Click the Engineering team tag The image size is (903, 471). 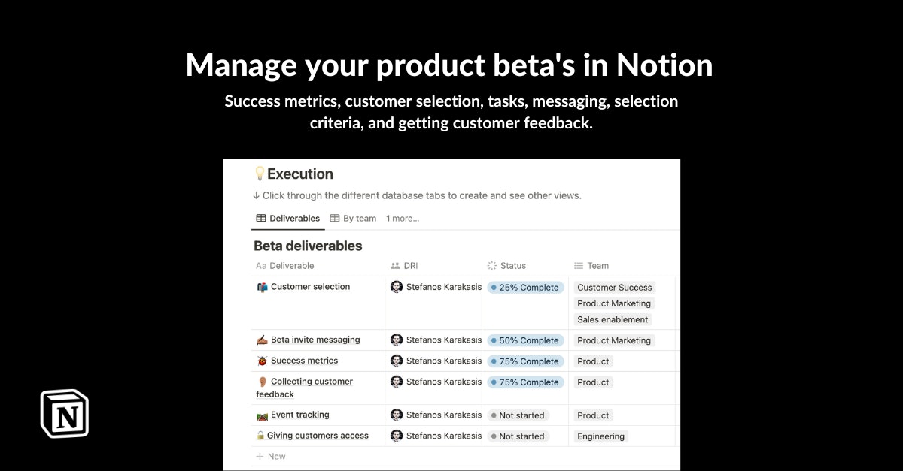tap(600, 436)
